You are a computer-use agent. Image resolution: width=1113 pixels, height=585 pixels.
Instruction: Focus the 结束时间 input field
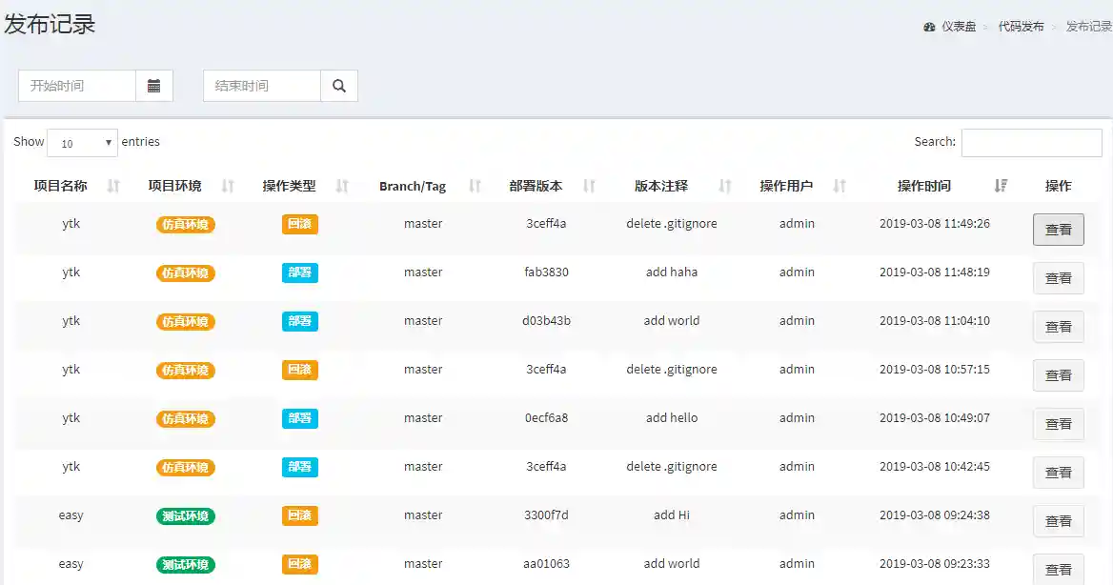(x=262, y=86)
